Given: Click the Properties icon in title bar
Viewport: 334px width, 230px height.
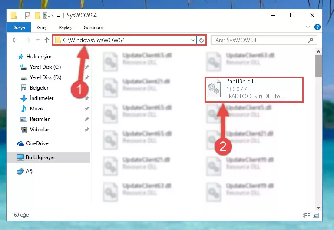Looking at the screenshot, I should 28,16.
